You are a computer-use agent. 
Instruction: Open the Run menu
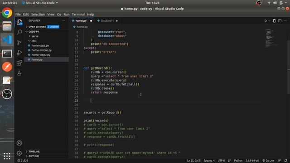67,14
